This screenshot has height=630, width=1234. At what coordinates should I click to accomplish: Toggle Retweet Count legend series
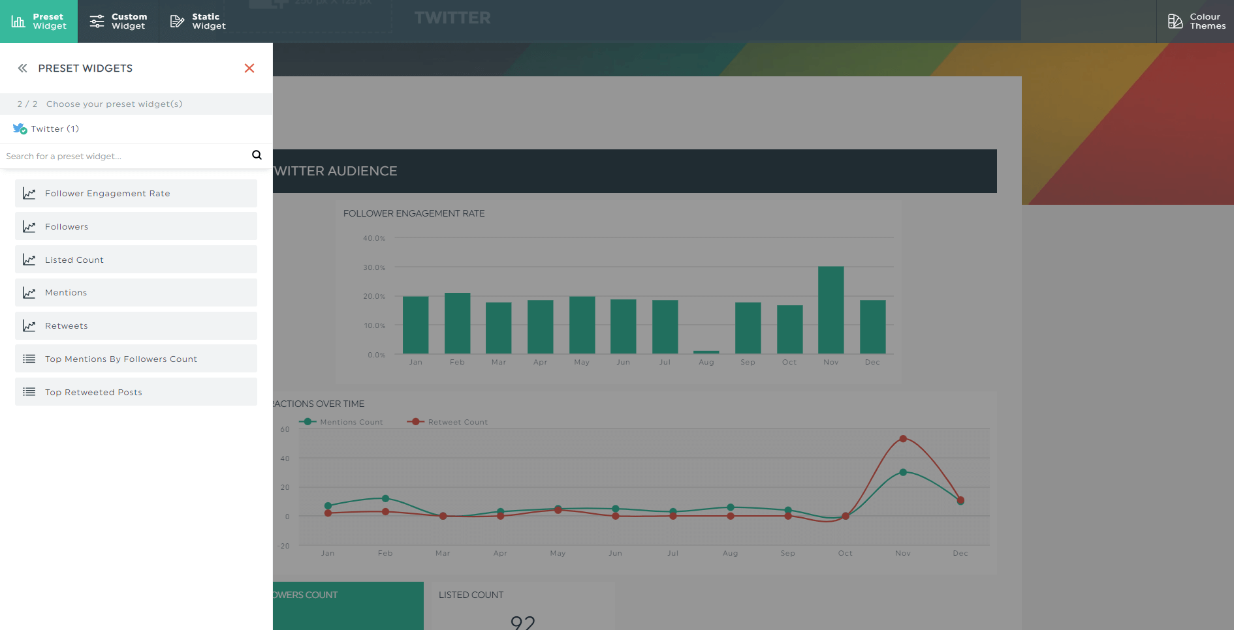pos(448,422)
